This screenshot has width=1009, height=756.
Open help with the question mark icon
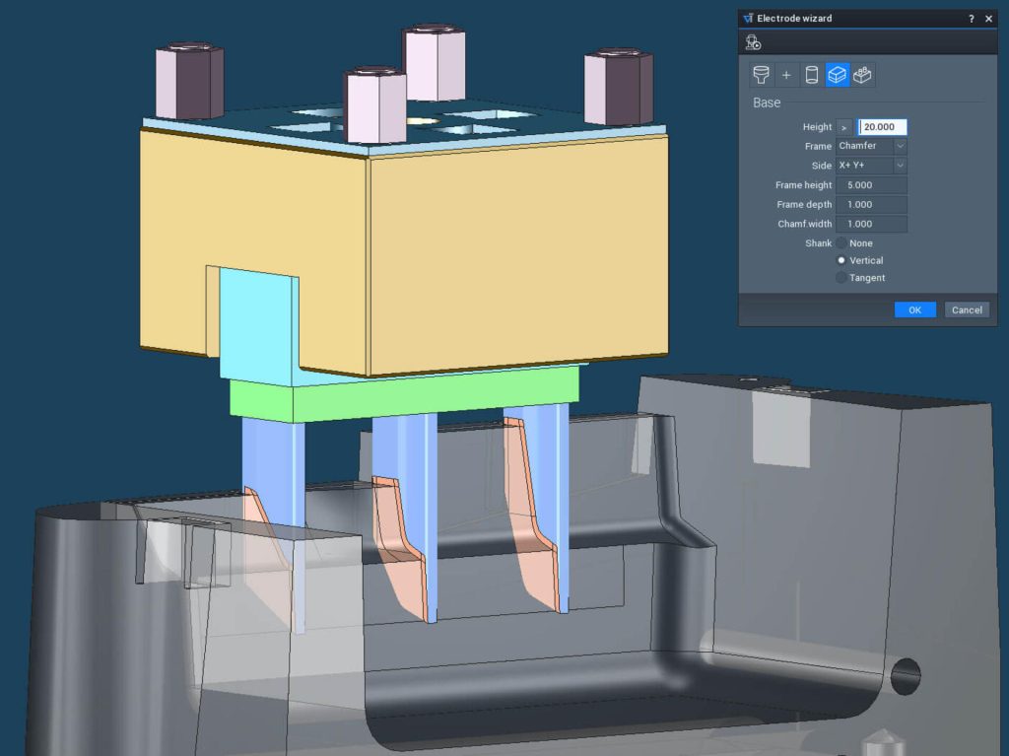(972, 18)
